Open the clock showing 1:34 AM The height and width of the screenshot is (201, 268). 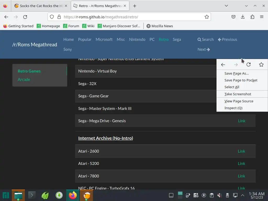[x=256, y=195]
